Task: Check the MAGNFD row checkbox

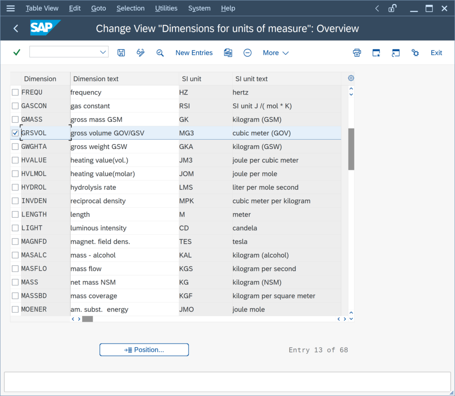Action: pos(15,241)
